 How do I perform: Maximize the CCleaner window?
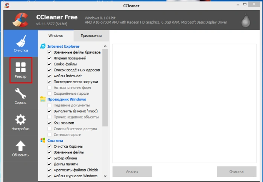click(x=245, y=5)
